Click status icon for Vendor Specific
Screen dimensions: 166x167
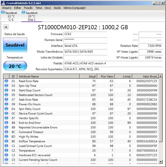click(x=6, y=118)
